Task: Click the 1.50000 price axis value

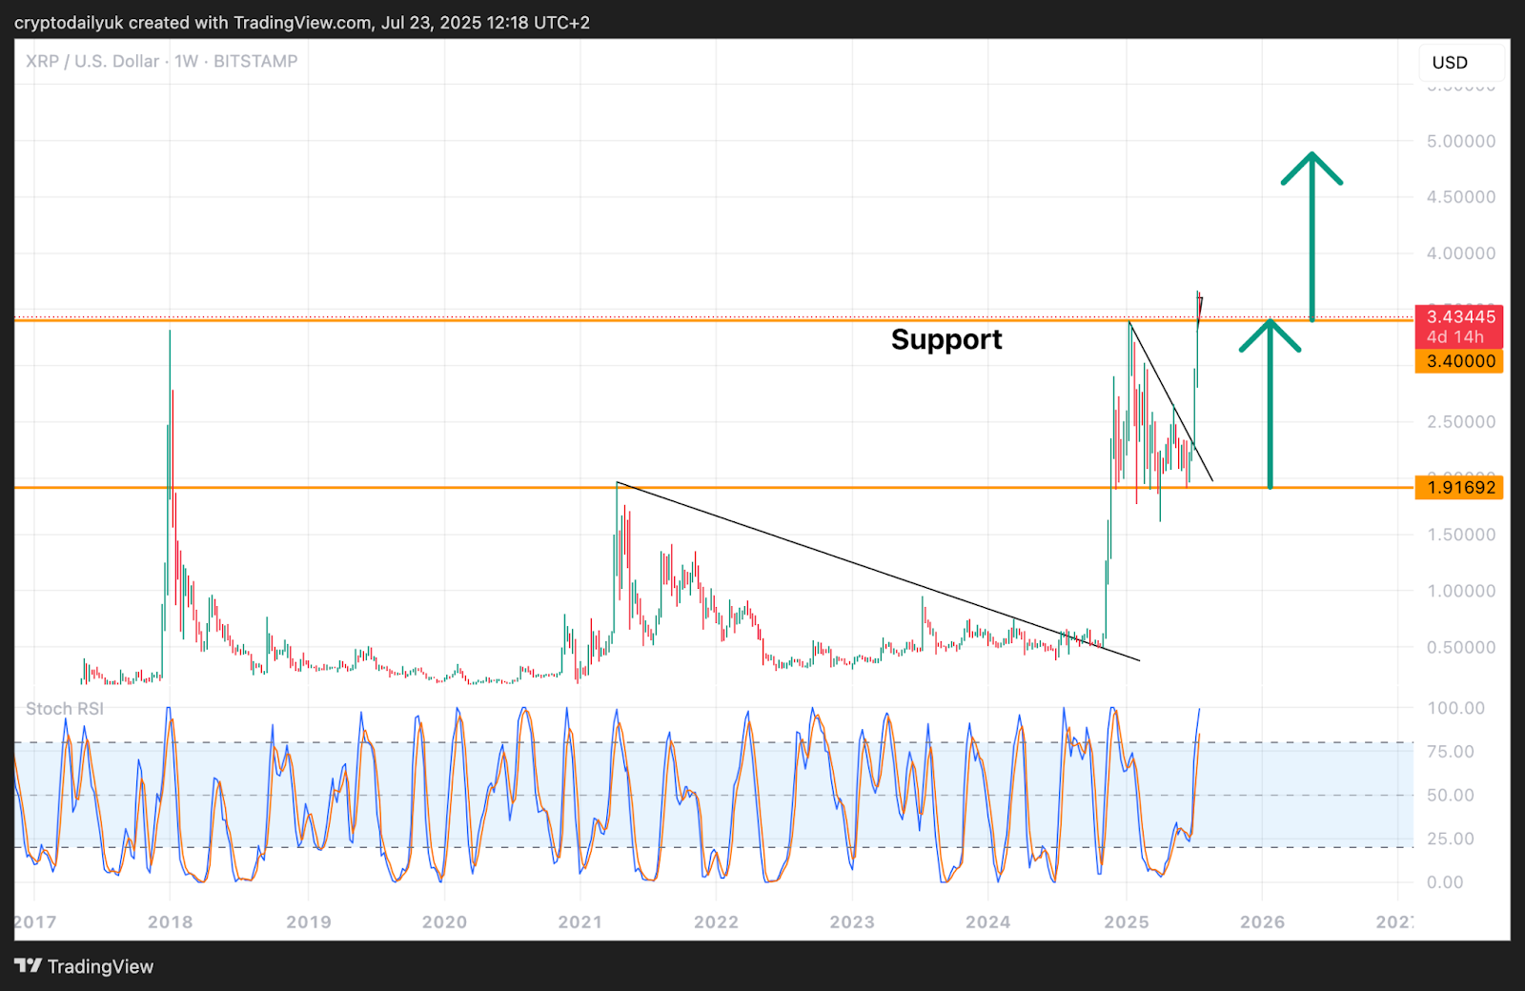Action: click(1461, 535)
